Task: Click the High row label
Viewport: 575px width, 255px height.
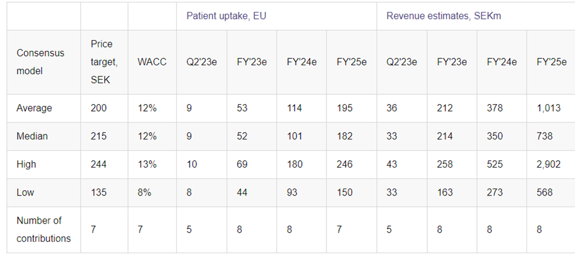Action: coord(26,164)
